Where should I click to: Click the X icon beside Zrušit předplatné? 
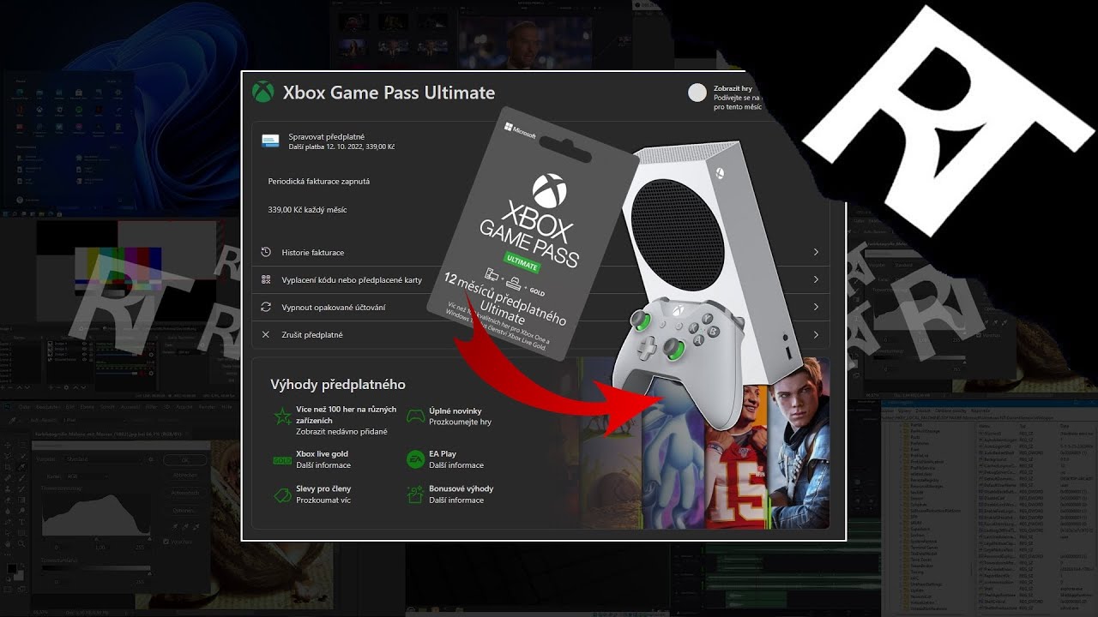(266, 334)
